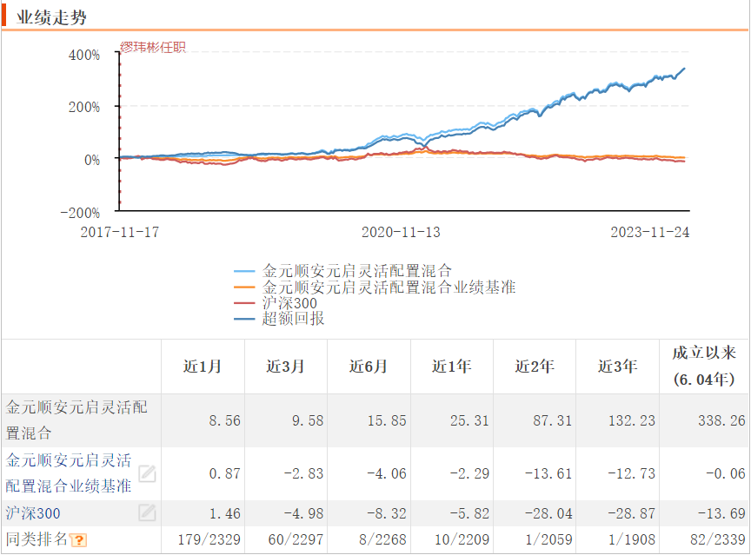
Task: Click the 近6月 column header
Action: (369, 367)
